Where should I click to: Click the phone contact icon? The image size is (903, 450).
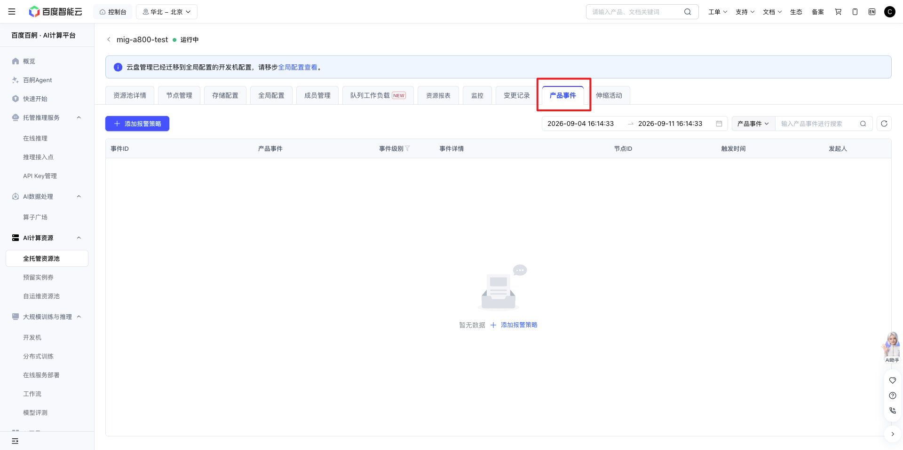tap(893, 411)
